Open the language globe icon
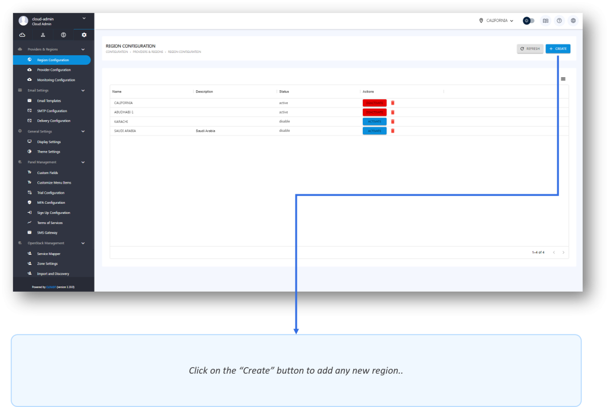Screen dimensions: 609x407 click(x=573, y=21)
